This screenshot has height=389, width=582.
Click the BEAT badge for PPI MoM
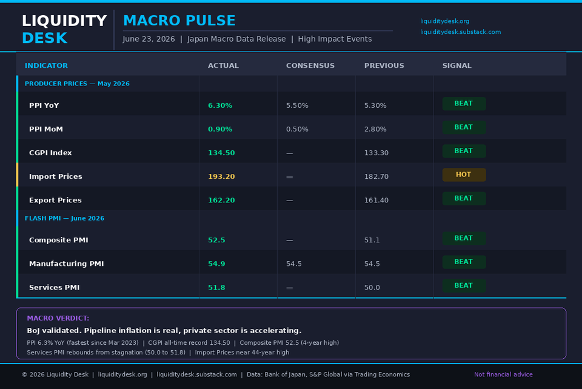(464, 128)
